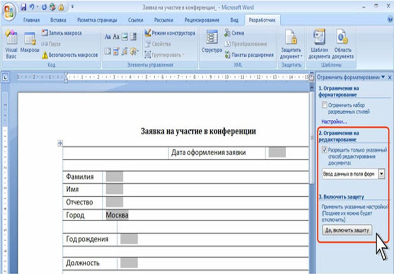Switch to Вид tab
This screenshot has width=394, height=274.
point(234,20)
